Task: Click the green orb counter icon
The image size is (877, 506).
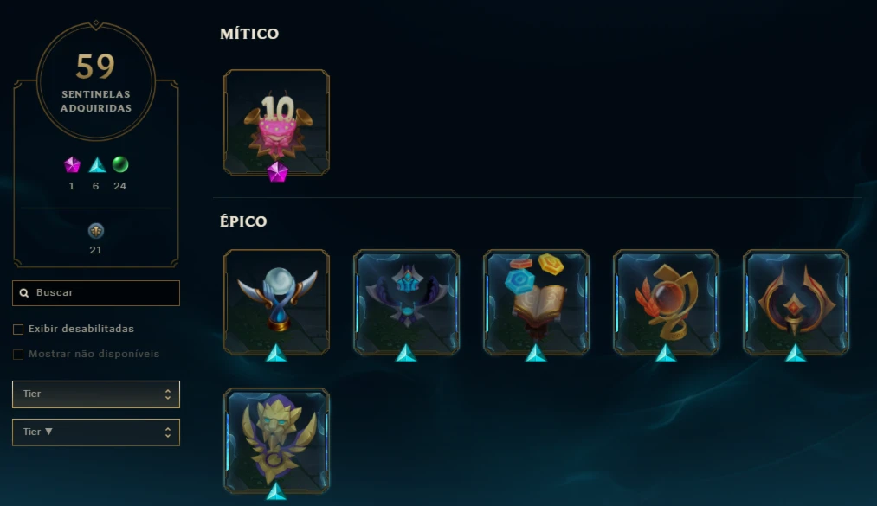Action: coord(120,164)
